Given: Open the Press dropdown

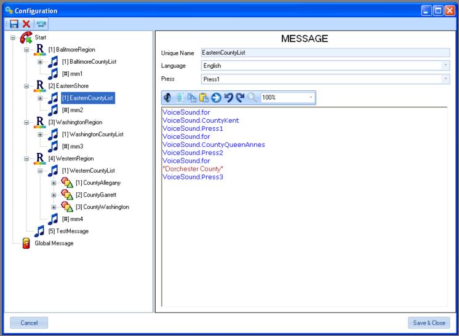Looking at the screenshot, I should [445, 79].
